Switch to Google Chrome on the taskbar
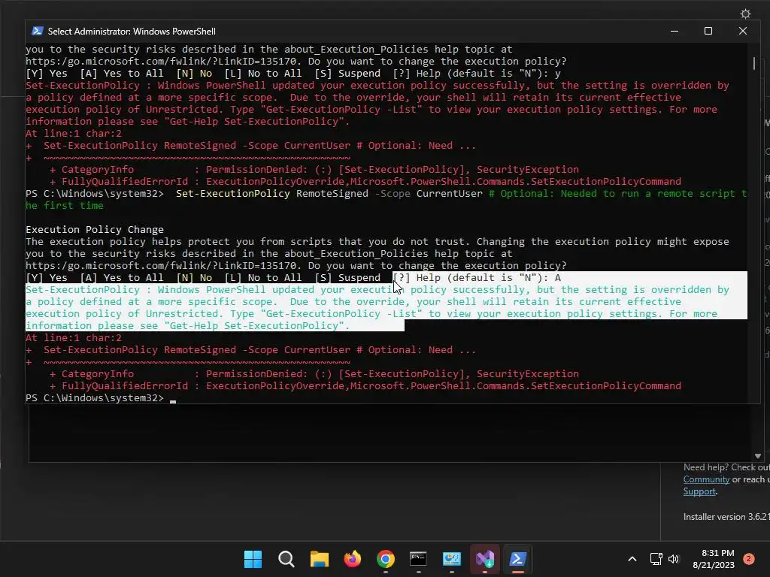 [x=386, y=559]
